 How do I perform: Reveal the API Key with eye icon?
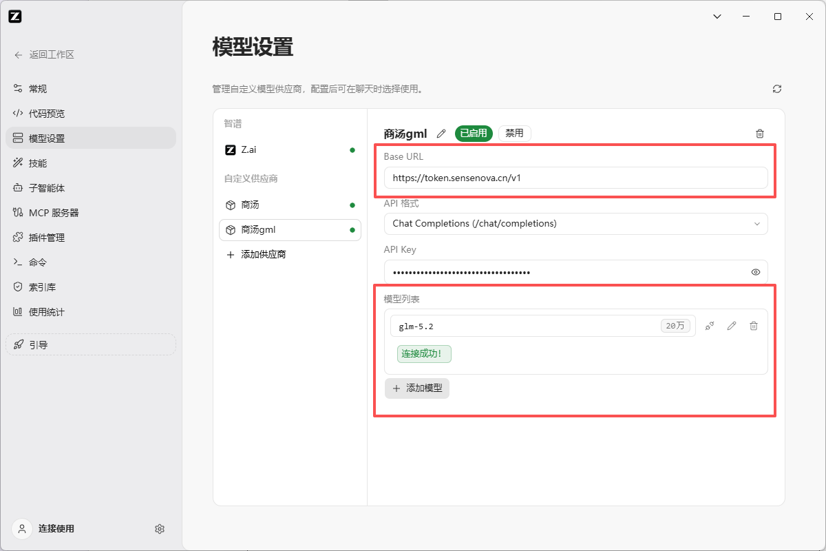click(x=756, y=272)
